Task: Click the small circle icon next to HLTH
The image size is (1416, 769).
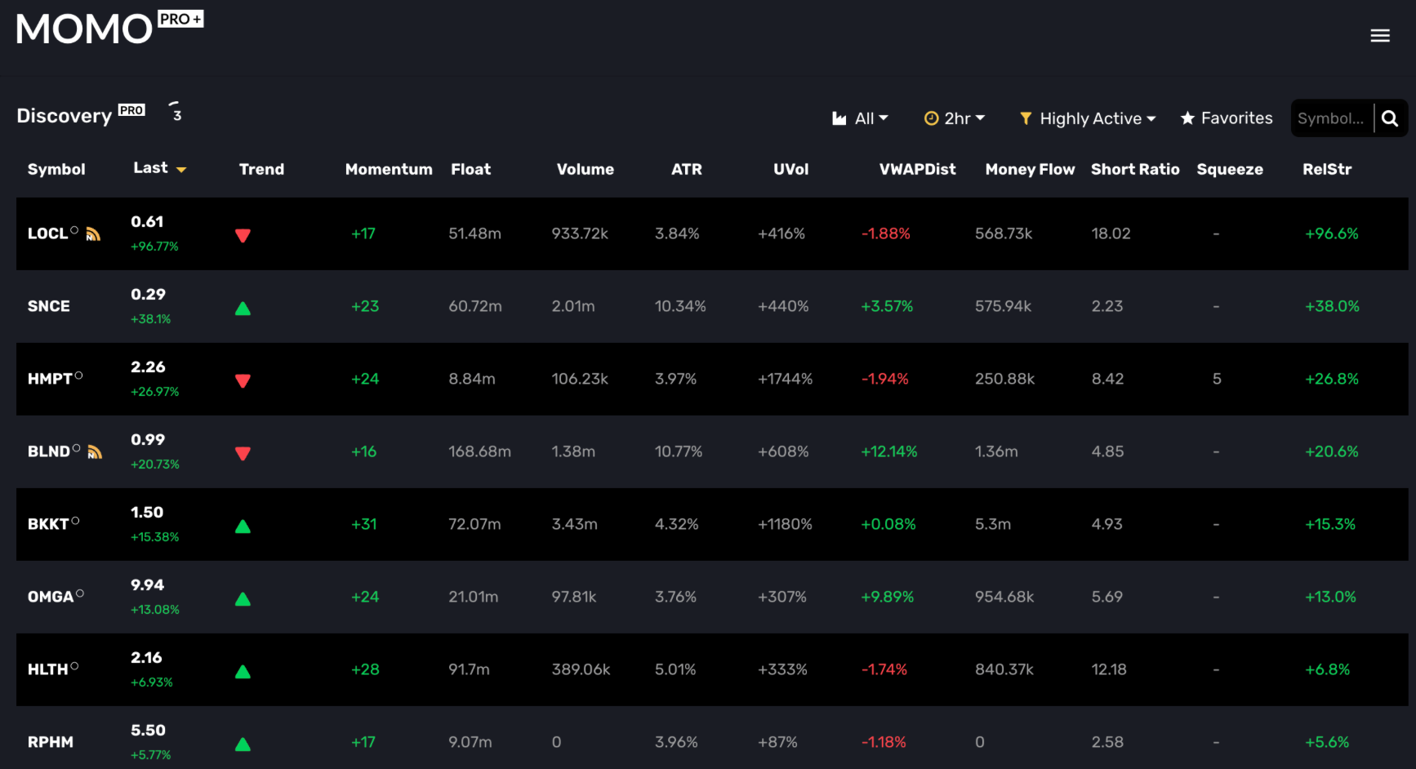Action: coord(74,666)
